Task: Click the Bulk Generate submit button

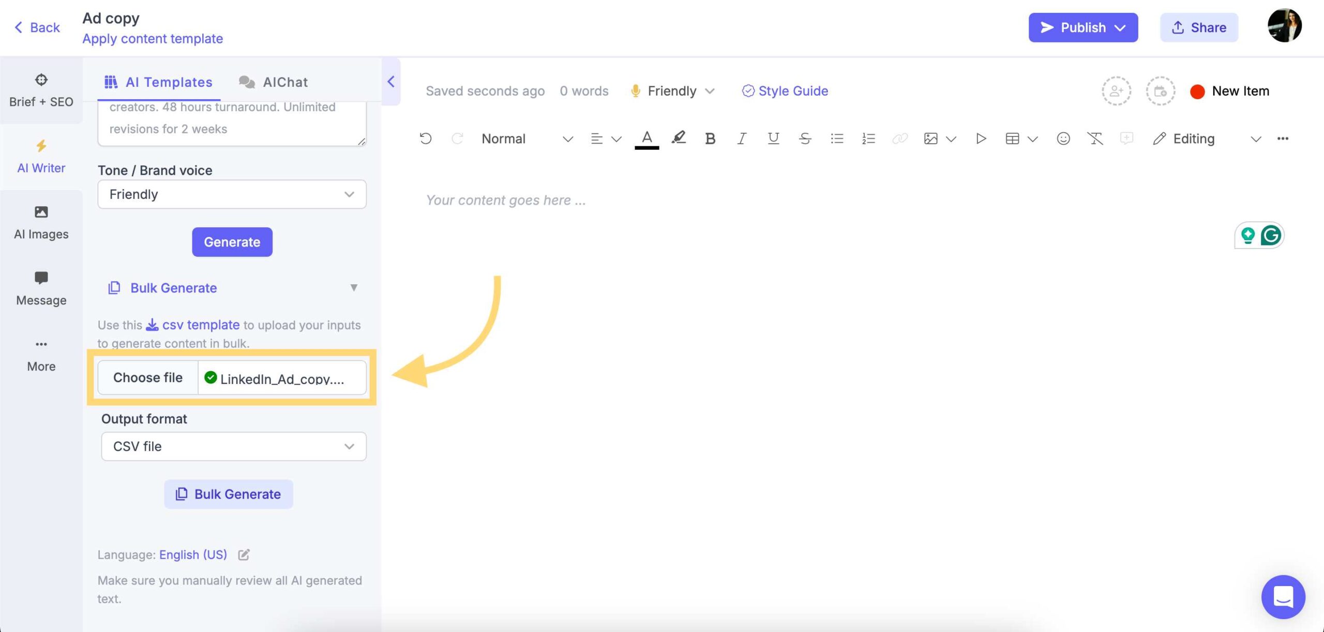Action: pyautogui.click(x=229, y=495)
